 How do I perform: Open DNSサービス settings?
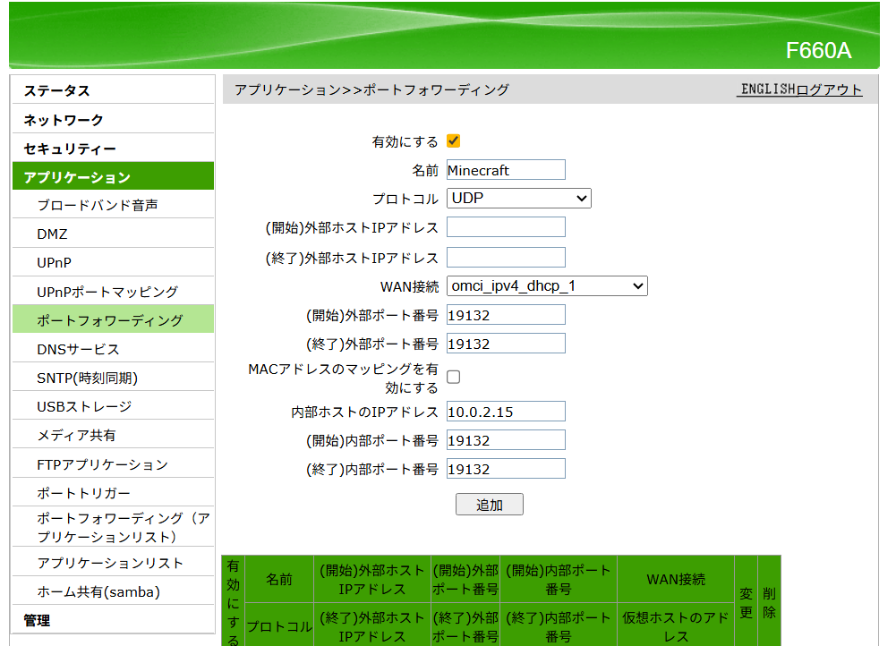coord(78,349)
